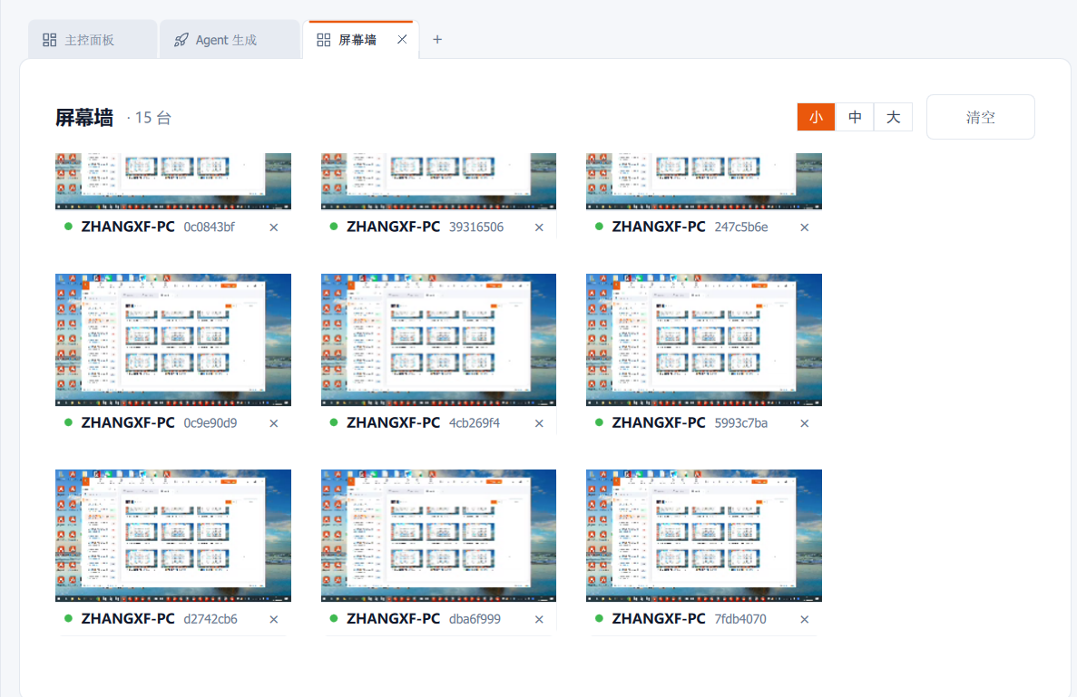Select the 屏幕墙 tab
This screenshot has width=1077, height=697.
pos(360,40)
